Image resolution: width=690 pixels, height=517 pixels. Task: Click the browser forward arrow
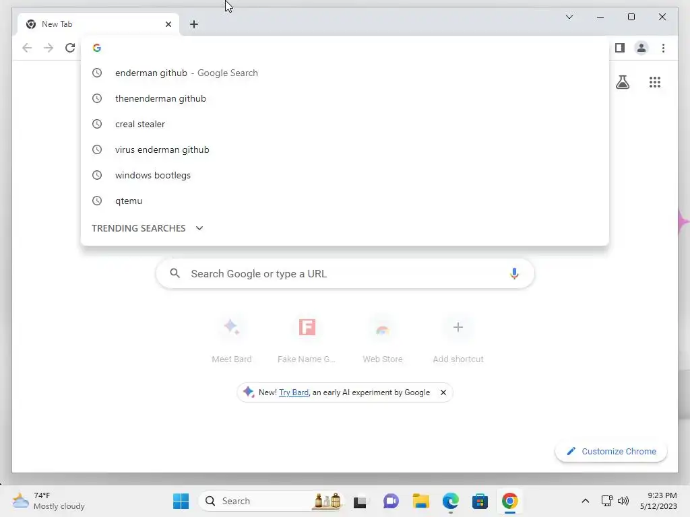49,48
